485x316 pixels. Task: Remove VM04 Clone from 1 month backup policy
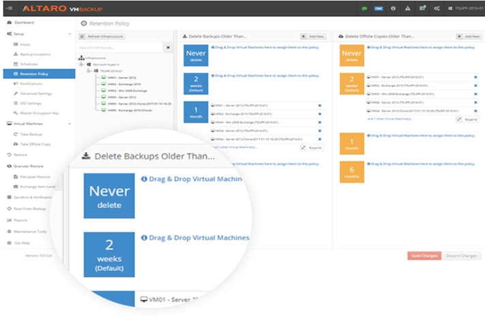click(x=320, y=139)
